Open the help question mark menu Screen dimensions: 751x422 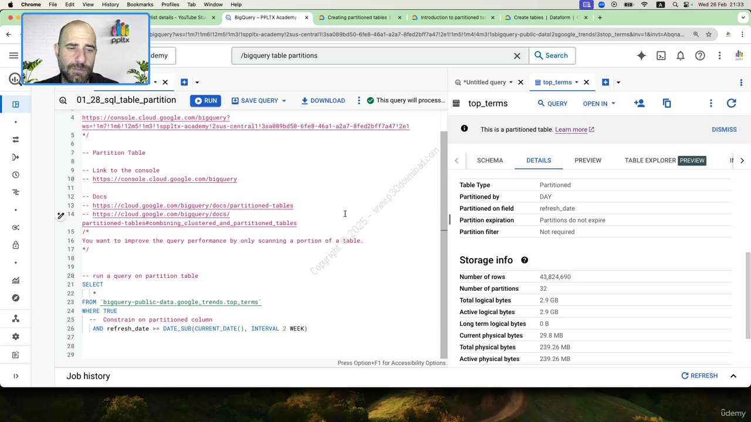700,56
